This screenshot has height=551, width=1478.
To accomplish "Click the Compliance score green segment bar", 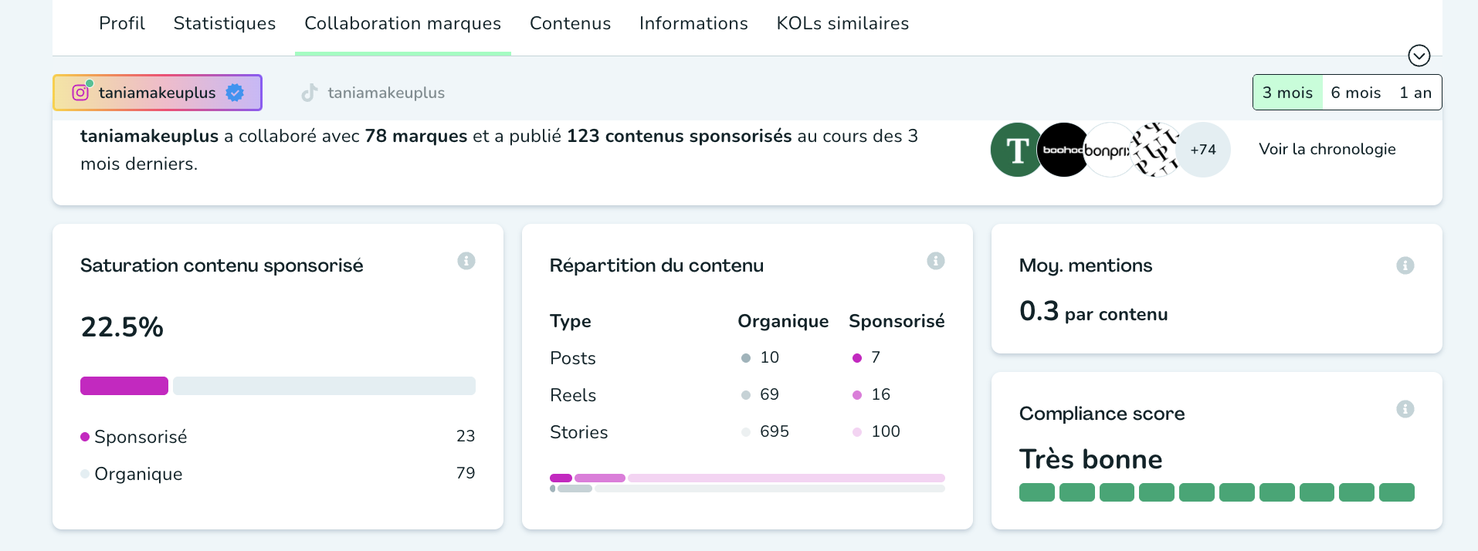I will pos(1216,492).
